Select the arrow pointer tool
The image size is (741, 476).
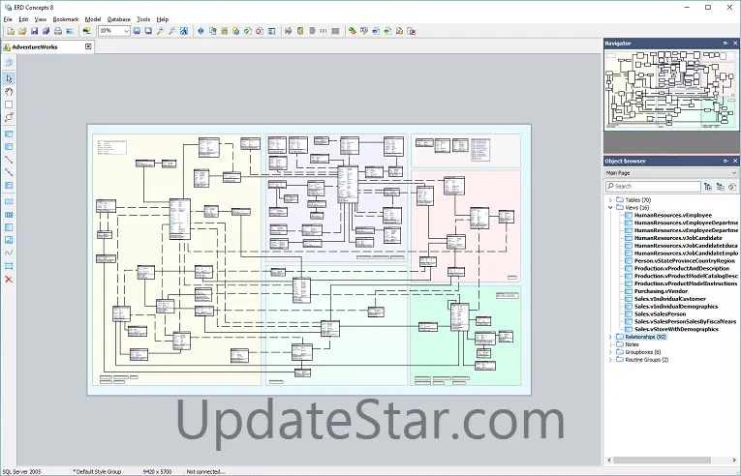pyautogui.click(x=9, y=78)
